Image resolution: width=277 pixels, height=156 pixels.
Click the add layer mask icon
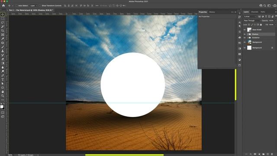point(255,154)
